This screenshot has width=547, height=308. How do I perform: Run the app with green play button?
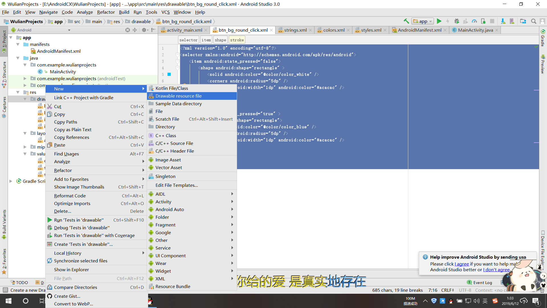[439, 21]
